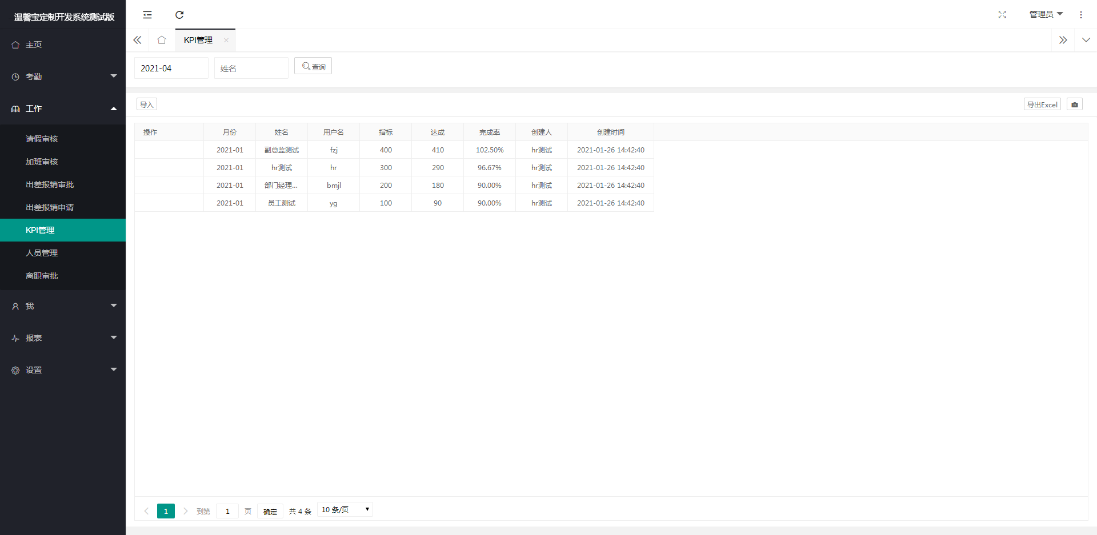Click the 姓名 name input field
The width and height of the screenshot is (1097, 535).
point(251,69)
